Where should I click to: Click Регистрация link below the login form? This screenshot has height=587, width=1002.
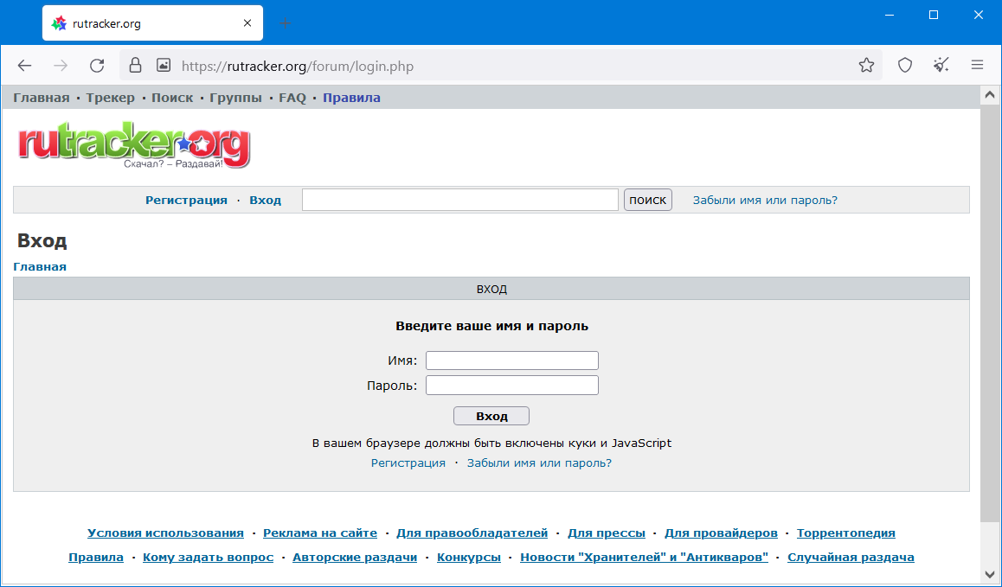pos(408,463)
